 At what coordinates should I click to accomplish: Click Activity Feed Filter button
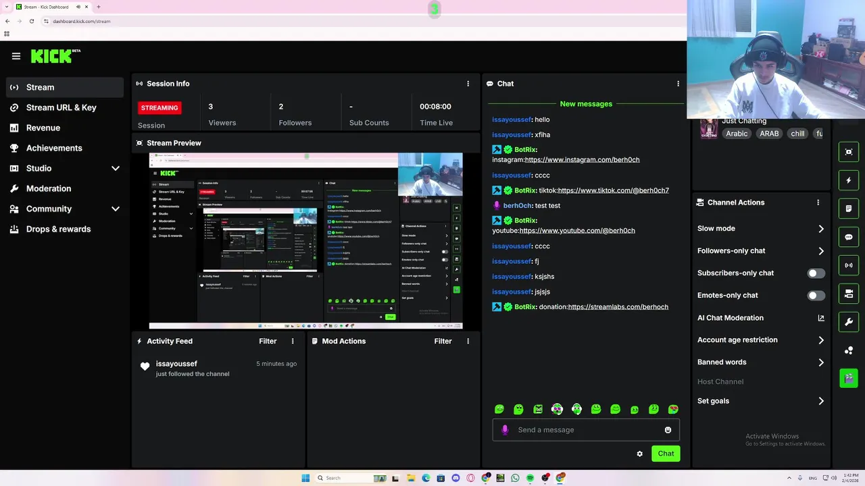coord(268,342)
